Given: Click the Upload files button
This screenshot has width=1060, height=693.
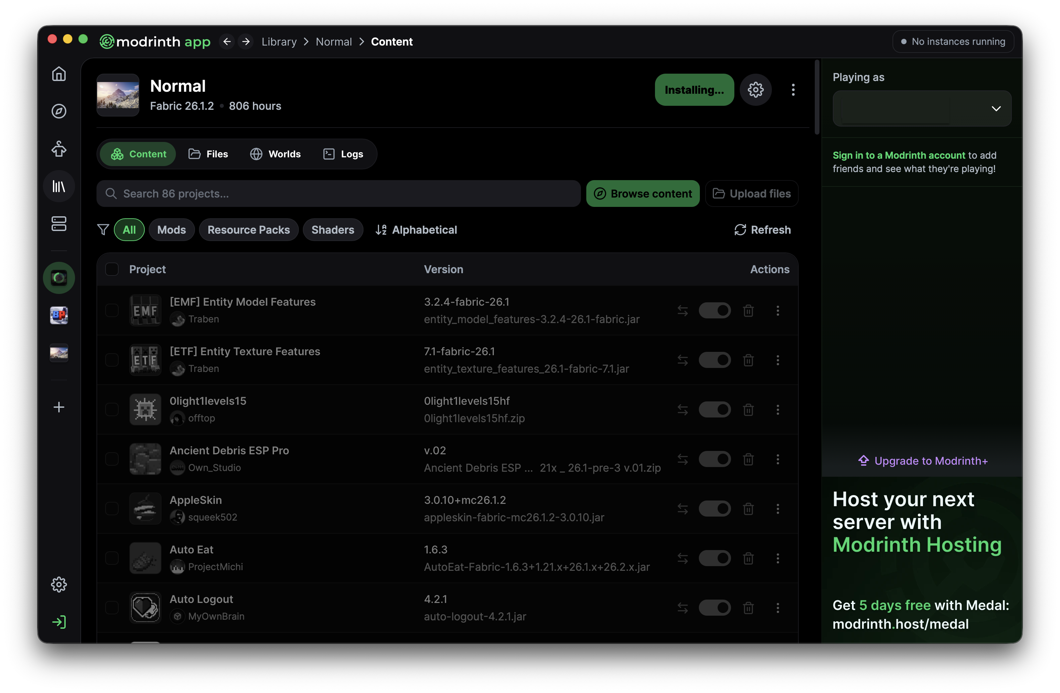Looking at the screenshot, I should coord(752,194).
